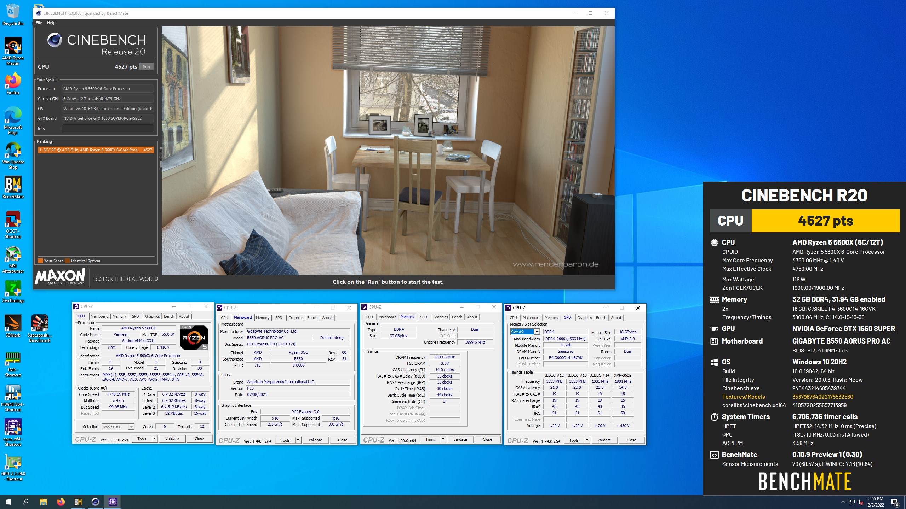906x509 pixels.
Task: Launch MSI Afterburner desktop icon
Action: tap(13, 260)
